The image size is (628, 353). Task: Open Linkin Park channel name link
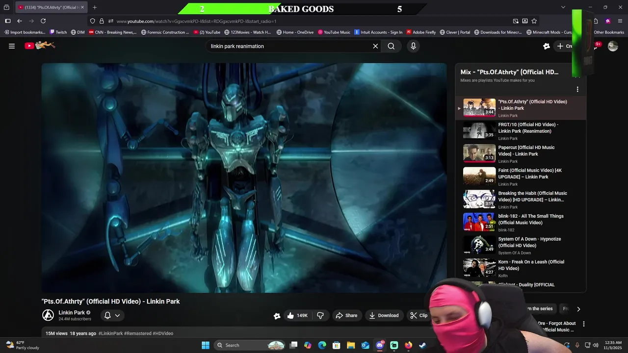tap(72, 313)
